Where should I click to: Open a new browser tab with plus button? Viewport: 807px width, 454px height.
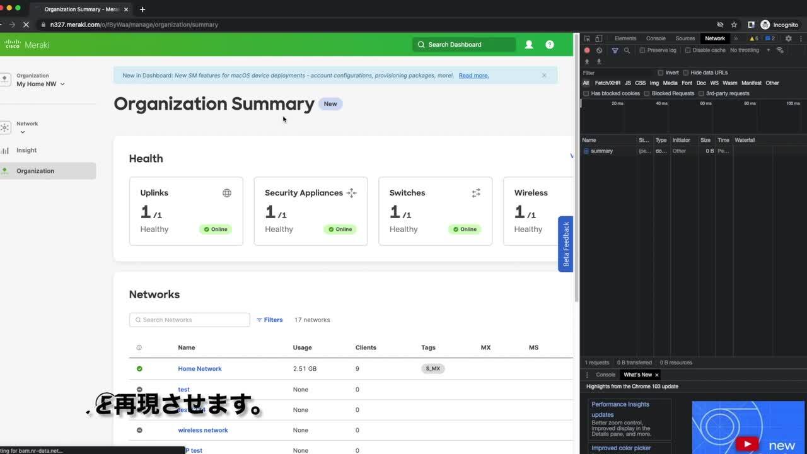(x=142, y=9)
